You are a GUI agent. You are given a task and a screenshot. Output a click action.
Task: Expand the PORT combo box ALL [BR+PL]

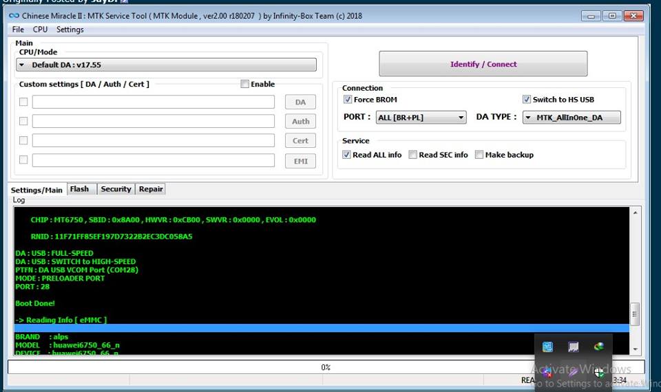[x=421, y=118]
